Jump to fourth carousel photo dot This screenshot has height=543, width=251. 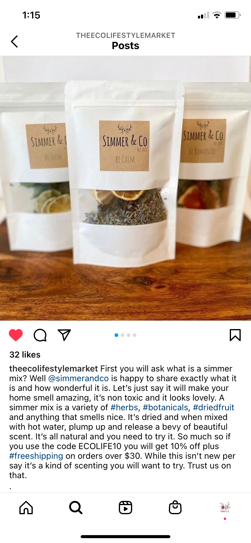(x=135, y=335)
